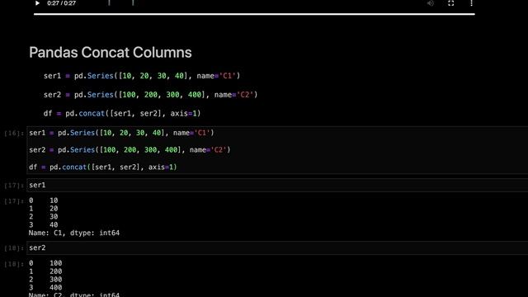Image resolution: width=528 pixels, height=297 pixels.
Task: Click the [18]: input prompt label
Action: tap(14, 248)
